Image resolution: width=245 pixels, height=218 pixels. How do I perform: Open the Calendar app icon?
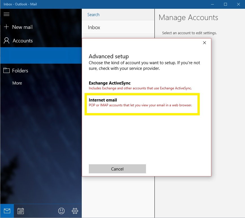[21, 211]
